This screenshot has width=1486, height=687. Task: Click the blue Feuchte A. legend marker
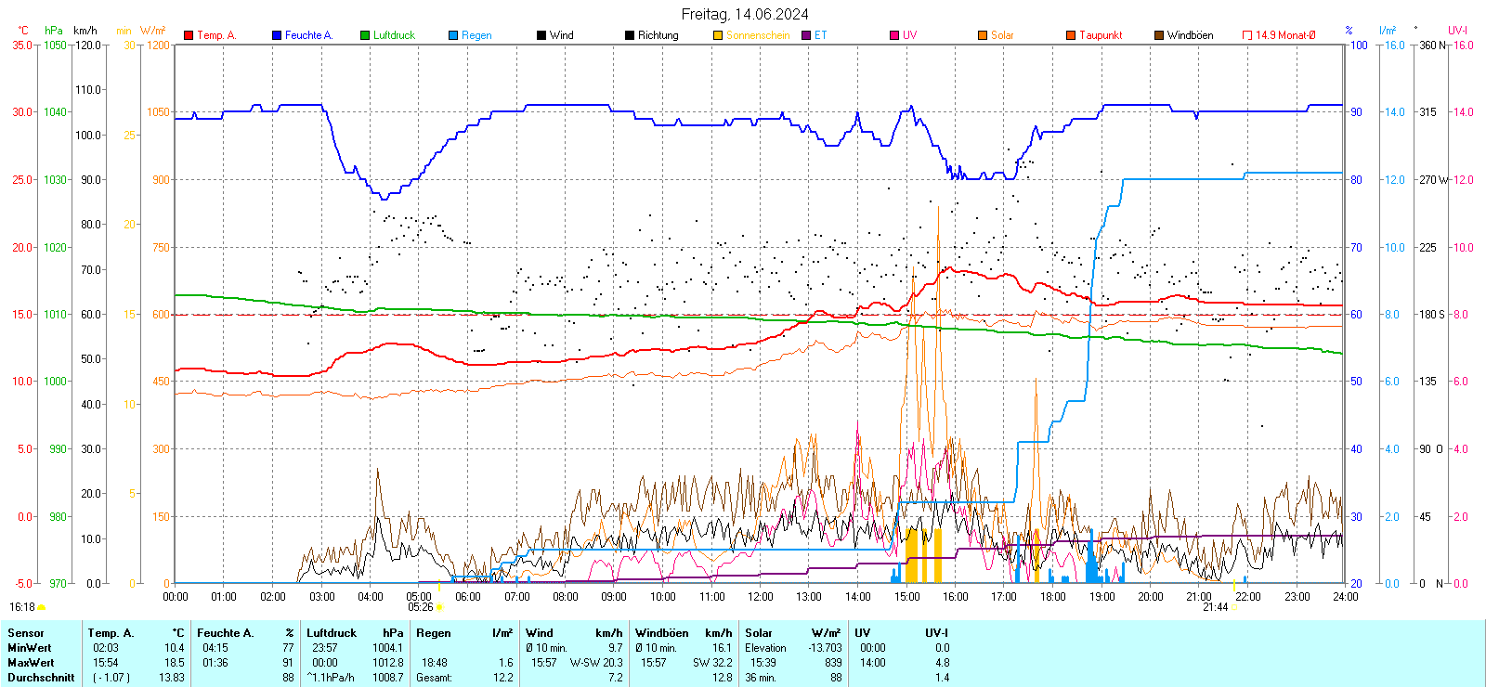[277, 35]
